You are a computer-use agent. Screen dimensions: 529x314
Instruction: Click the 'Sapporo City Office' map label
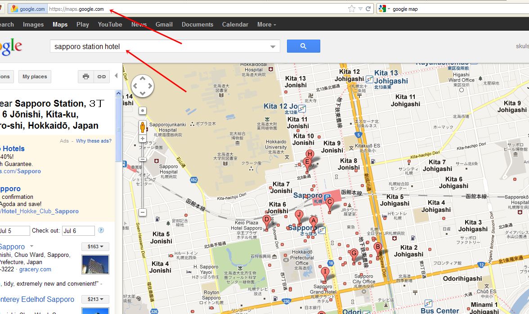point(363,279)
